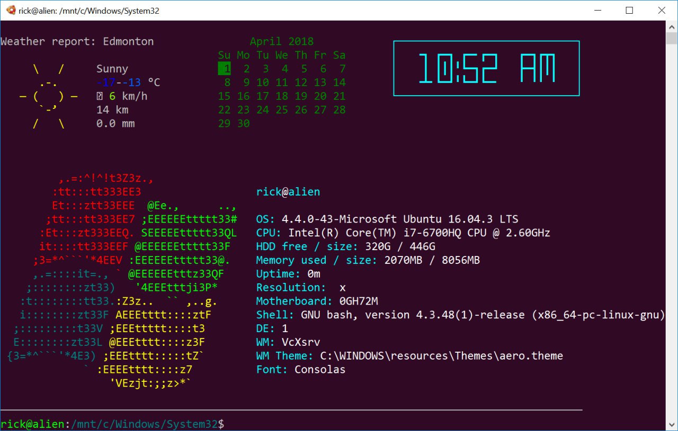Click the 'Sa' weekday header
The height and width of the screenshot is (431, 678).
tap(340, 55)
